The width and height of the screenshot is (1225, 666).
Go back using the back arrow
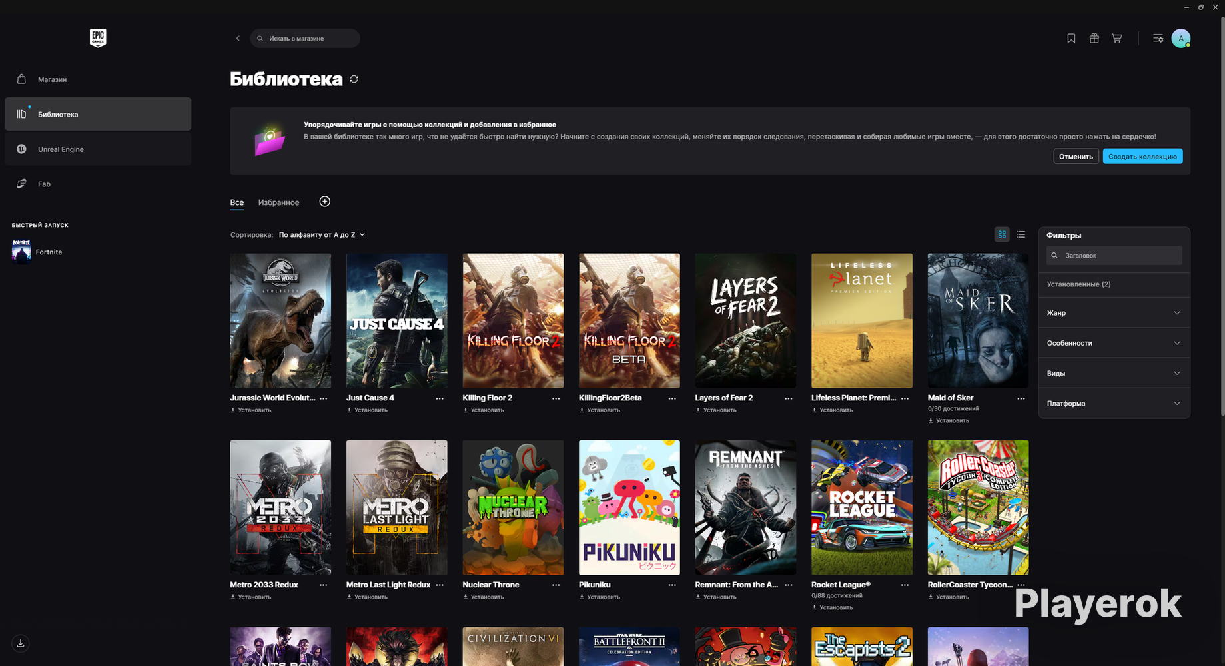(x=238, y=39)
